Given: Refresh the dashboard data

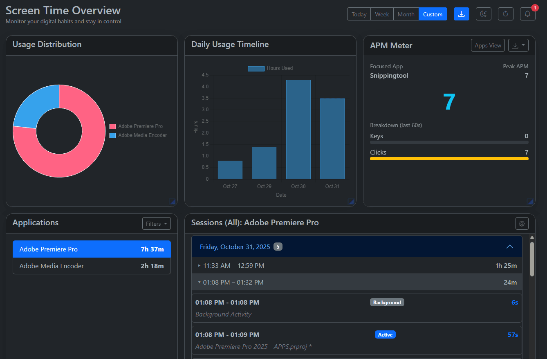Looking at the screenshot, I should 506,13.
